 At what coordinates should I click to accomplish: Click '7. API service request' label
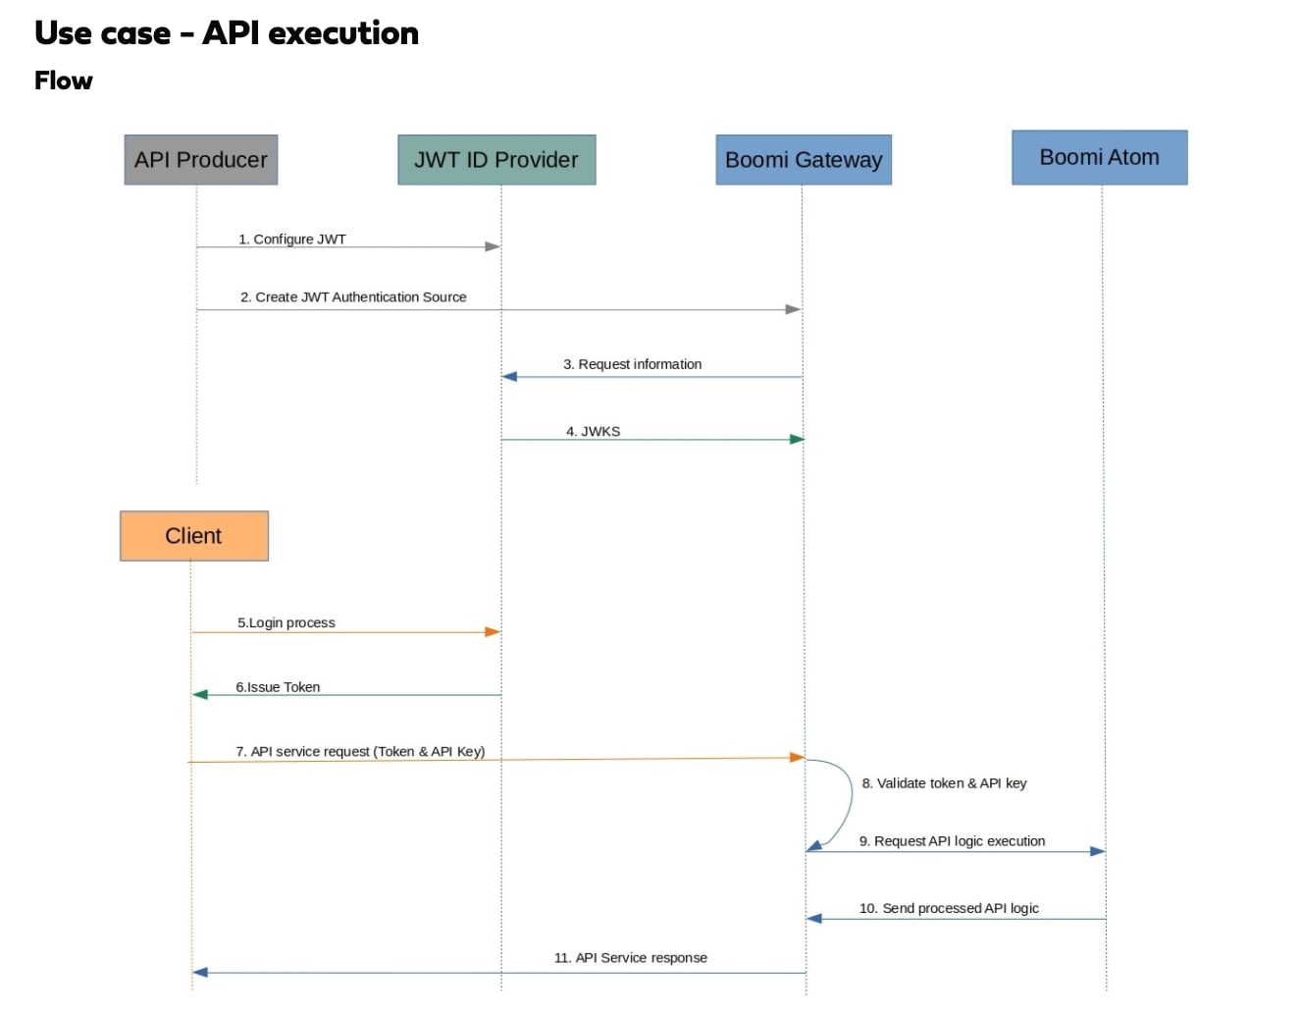360,751
